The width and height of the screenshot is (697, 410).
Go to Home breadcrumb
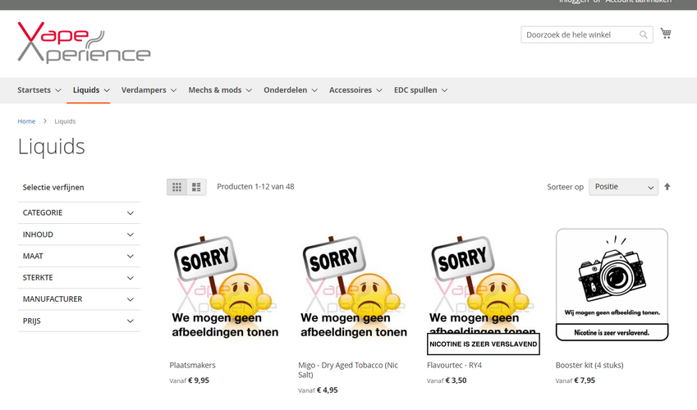click(x=26, y=121)
